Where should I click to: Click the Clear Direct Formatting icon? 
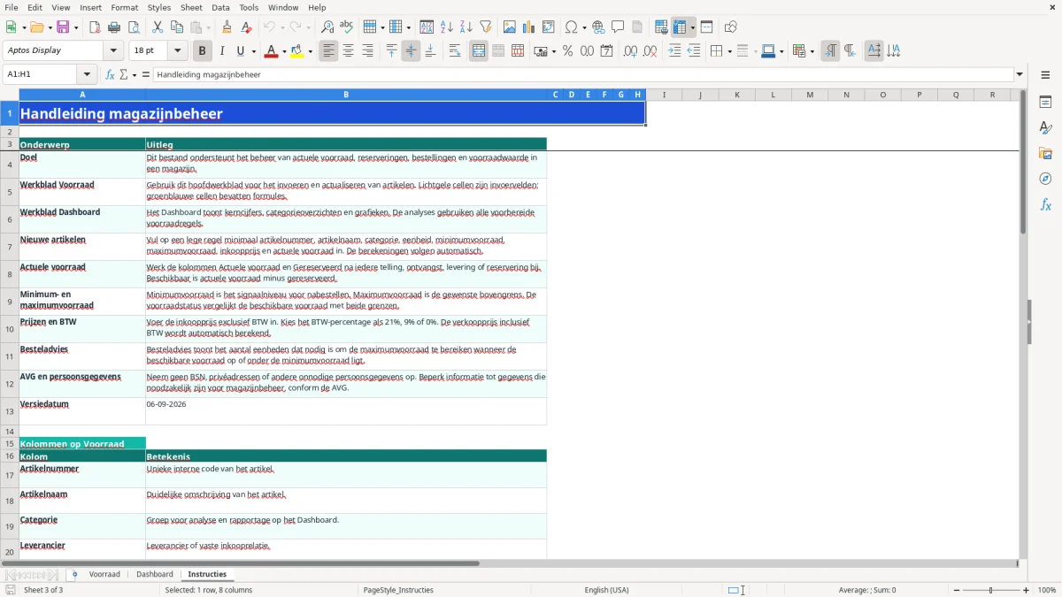[x=246, y=27]
